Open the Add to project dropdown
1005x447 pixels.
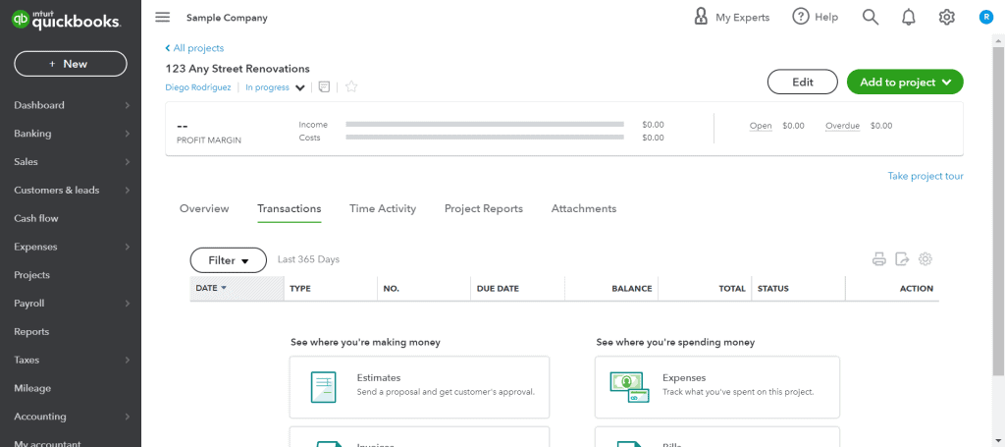coord(905,83)
